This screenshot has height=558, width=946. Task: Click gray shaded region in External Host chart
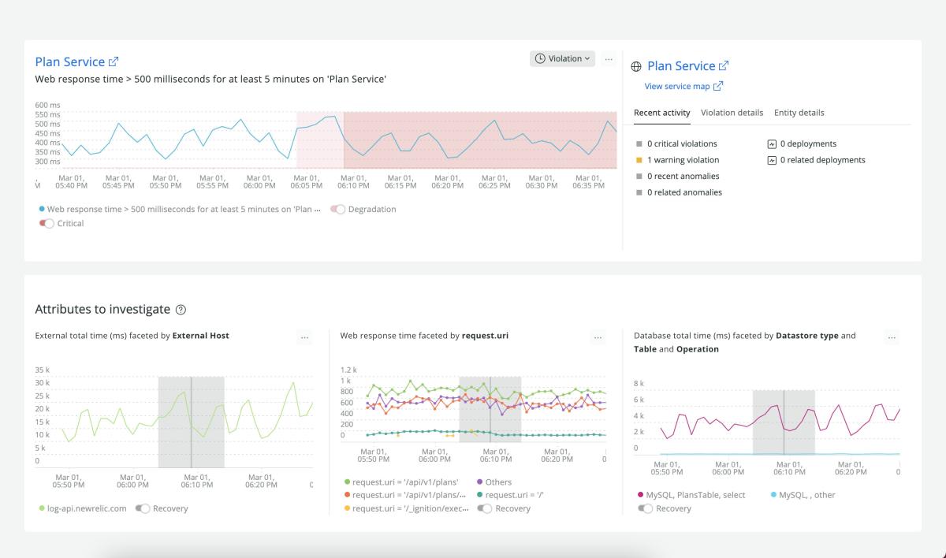tap(191, 422)
